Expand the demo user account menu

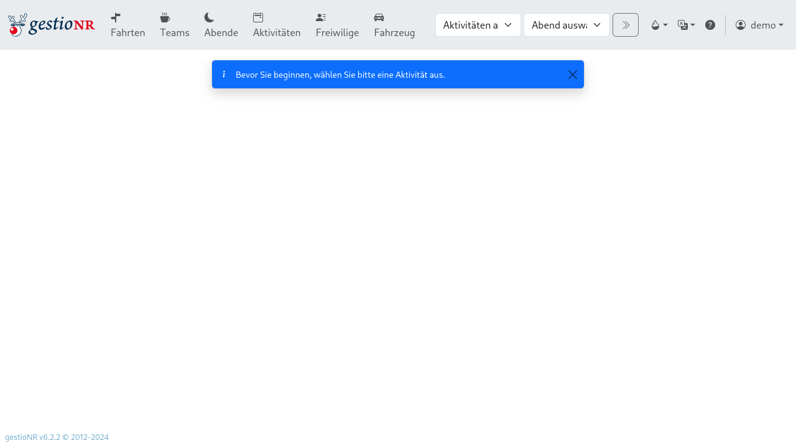(759, 25)
